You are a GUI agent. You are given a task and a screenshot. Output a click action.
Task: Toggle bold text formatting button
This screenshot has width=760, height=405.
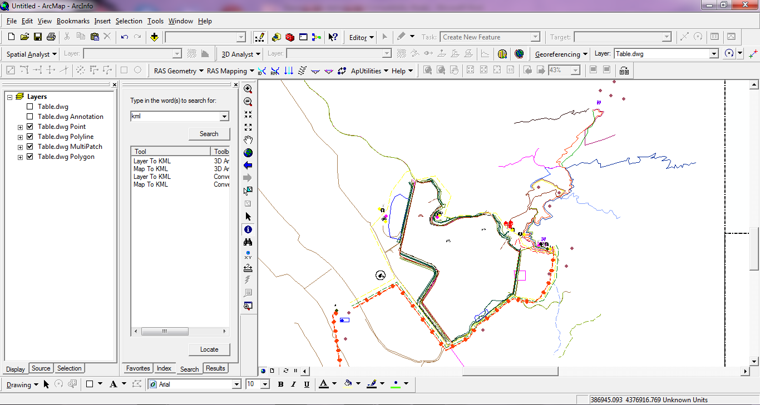pos(280,384)
